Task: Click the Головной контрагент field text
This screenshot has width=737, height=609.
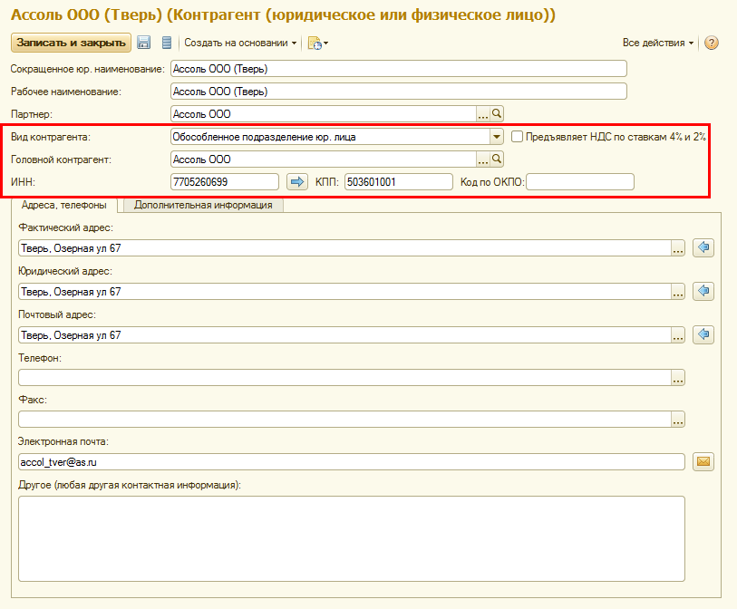Action: click(324, 159)
